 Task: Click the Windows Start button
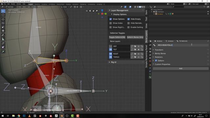2,116
